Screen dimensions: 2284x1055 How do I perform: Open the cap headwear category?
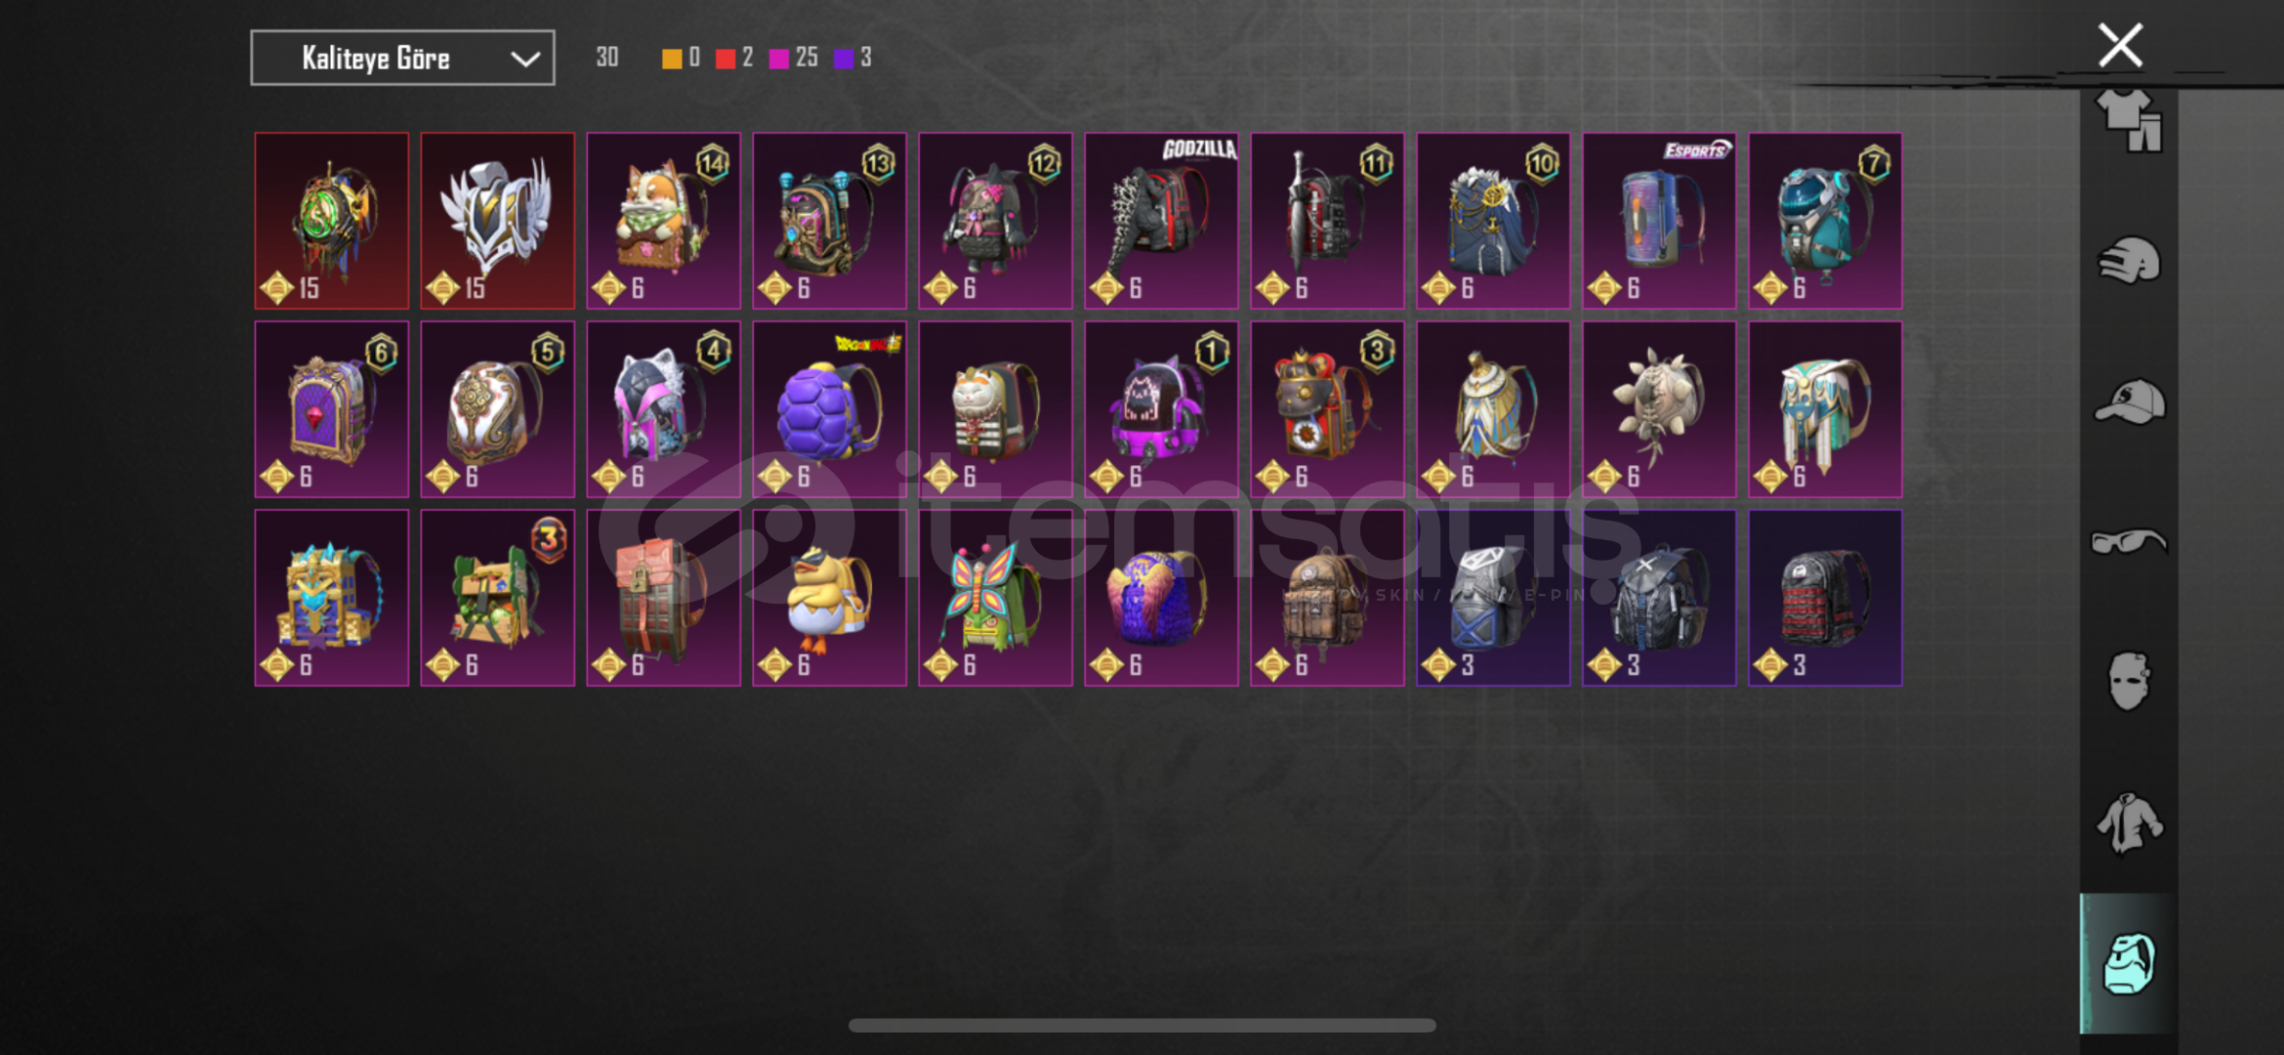coord(2130,401)
